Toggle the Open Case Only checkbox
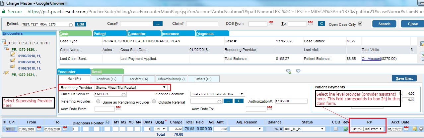424x138 pixels. point(360,24)
